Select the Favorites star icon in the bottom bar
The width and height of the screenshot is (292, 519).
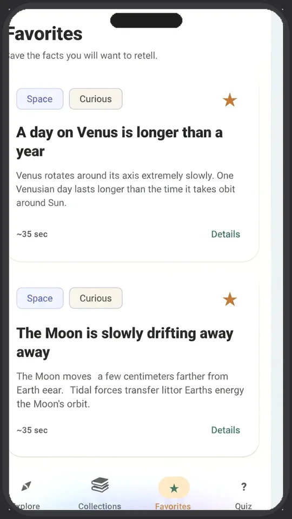click(174, 488)
